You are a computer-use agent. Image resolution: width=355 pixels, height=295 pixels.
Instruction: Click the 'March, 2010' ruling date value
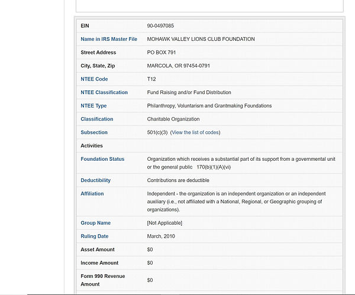(161, 236)
